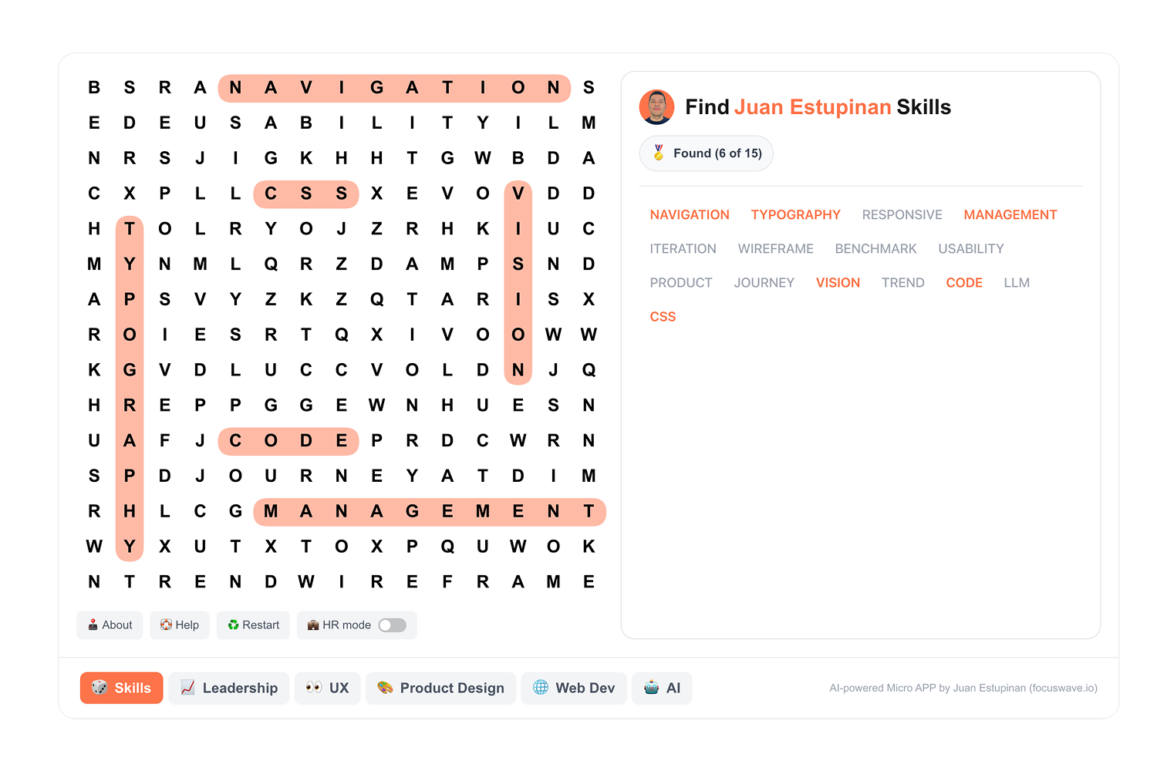Click the briefcase icon next to HR mode

click(313, 625)
